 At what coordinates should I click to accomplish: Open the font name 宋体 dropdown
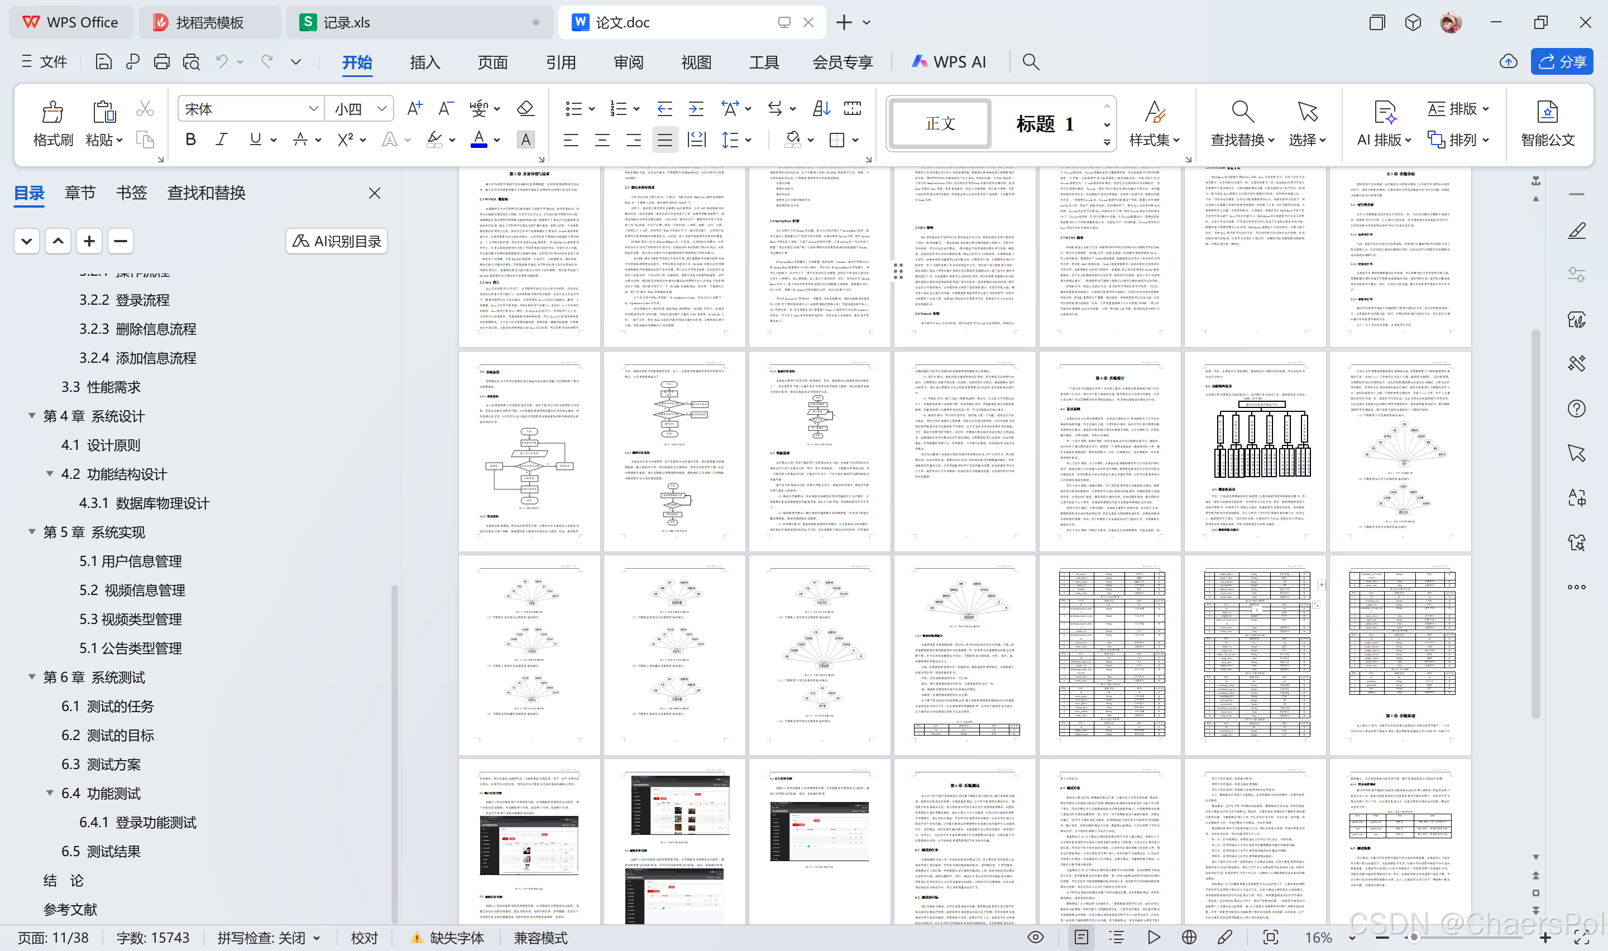click(313, 108)
